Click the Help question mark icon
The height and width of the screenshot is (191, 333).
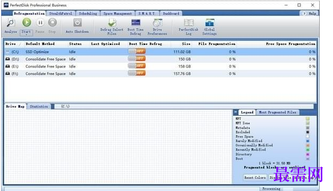click(304, 14)
